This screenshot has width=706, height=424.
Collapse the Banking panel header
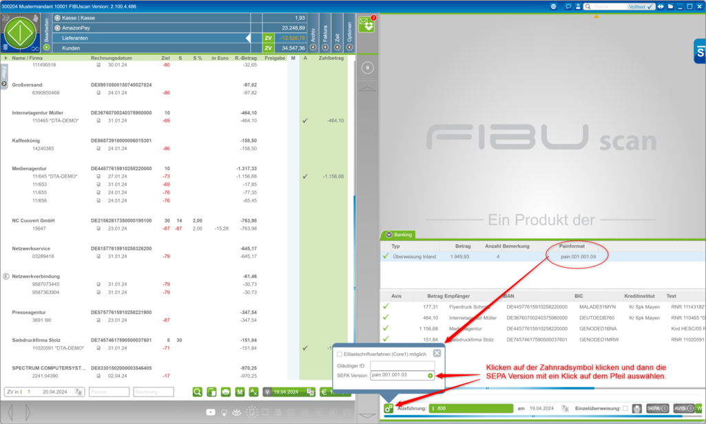click(389, 235)
